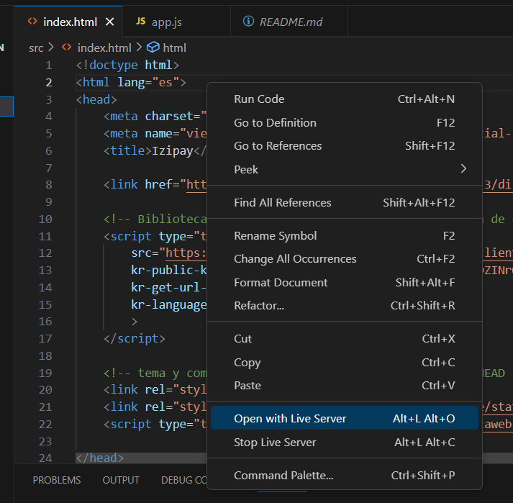Image resolution: width=513 pixels, height=503 pixels.
Task: Click the html symbol breadcrumb icon
Action: click(x=153, y=47)
